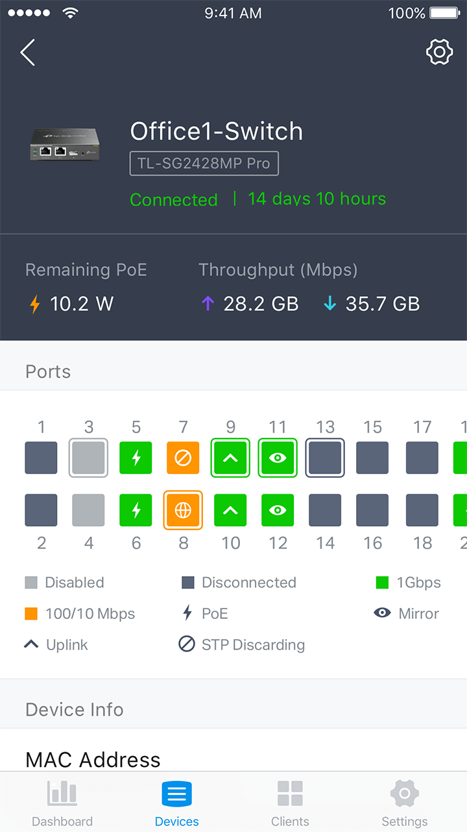The image size is (467, 832).
Task: Tap the back arrow icon
Action: click(28, 53)
